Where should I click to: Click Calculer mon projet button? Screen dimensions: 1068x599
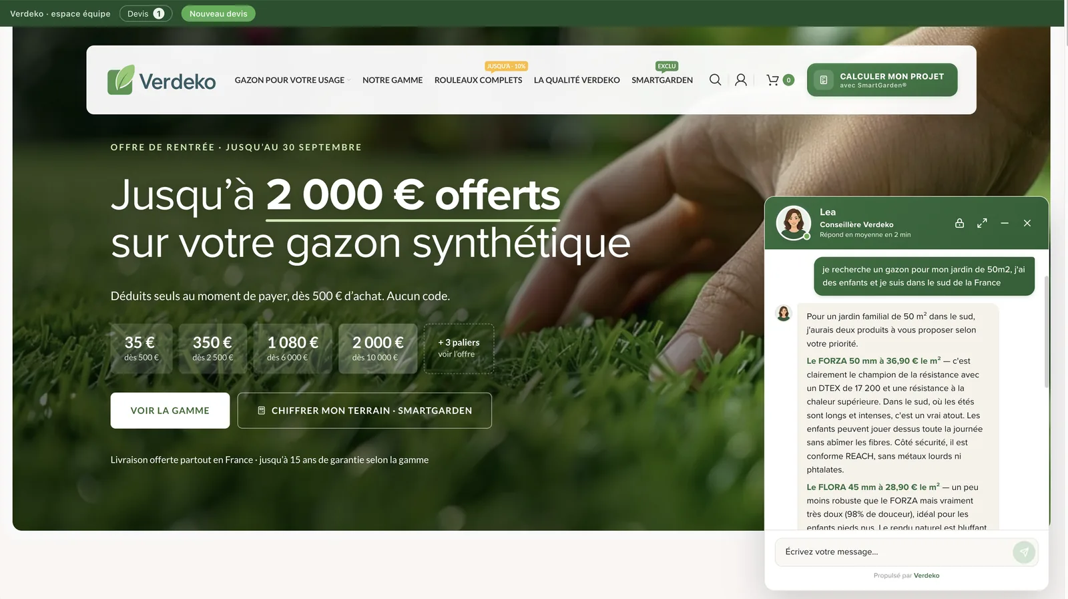coord(882,80)
